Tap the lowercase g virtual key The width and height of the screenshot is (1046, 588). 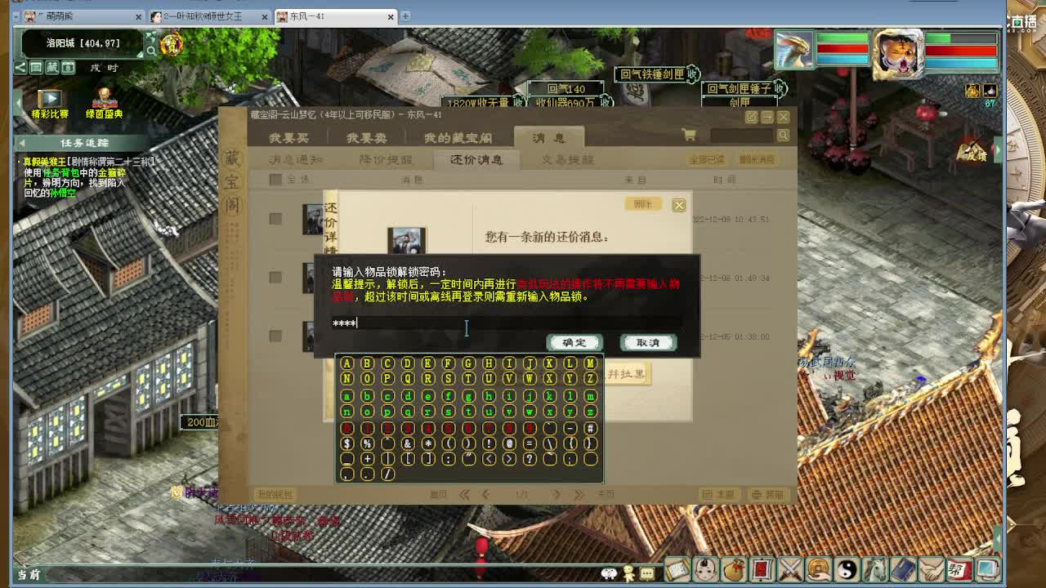click(468, 396)
